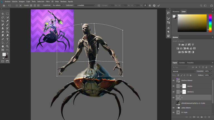The width and height of the screenshot is (214, 120).
Task: Select the Move tool
Action: click(x=3, y=14)
